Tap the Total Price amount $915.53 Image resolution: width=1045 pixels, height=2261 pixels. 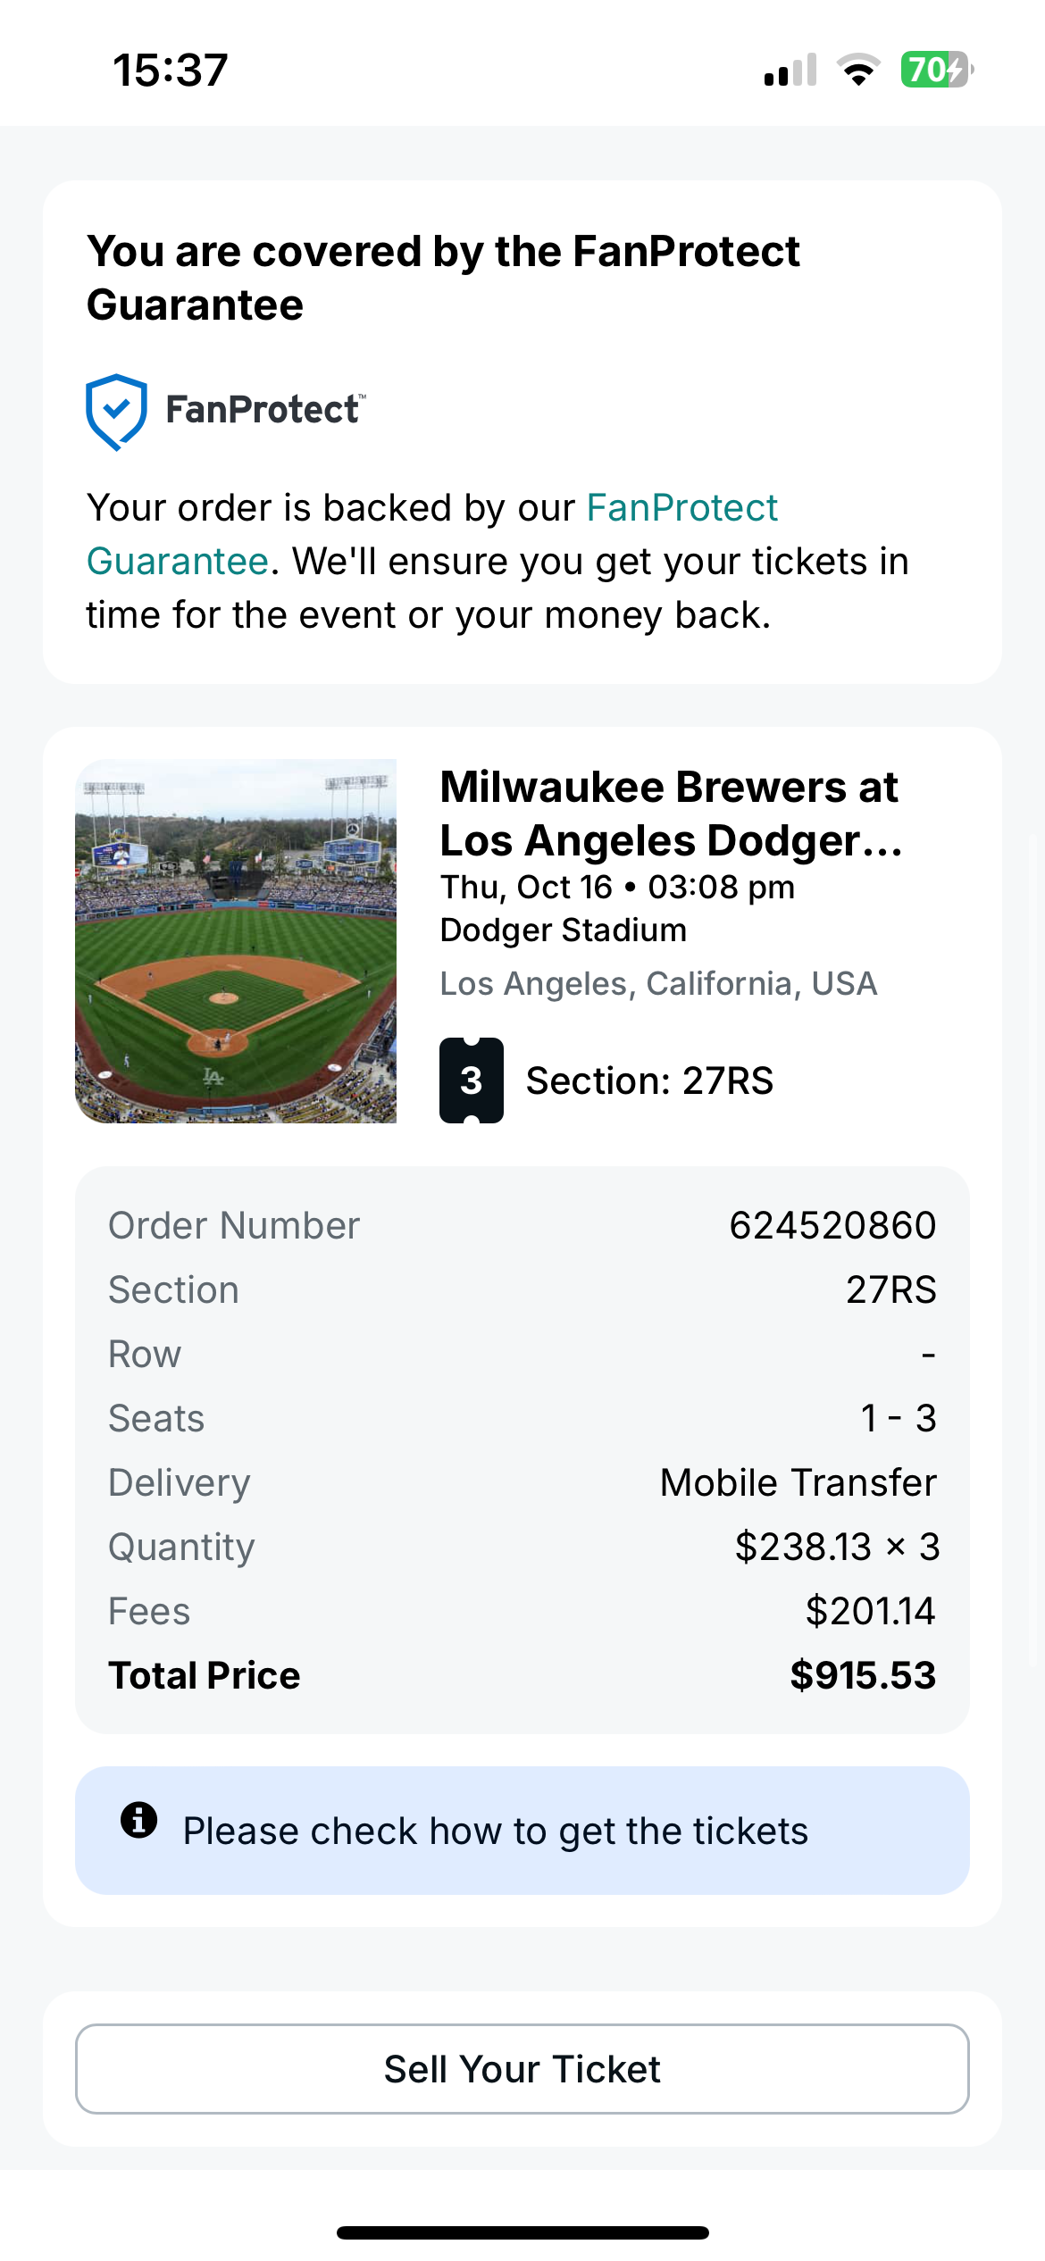[x=862, y=1676]
